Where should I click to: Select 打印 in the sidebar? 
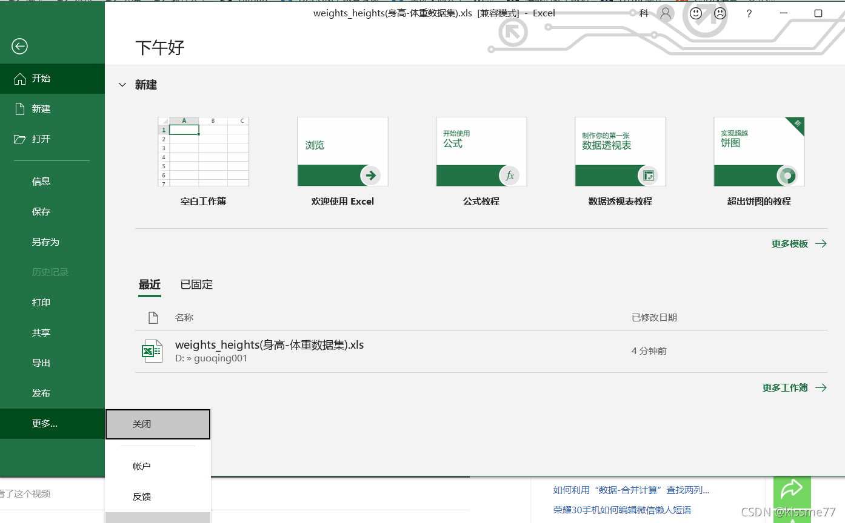[41, 302]
